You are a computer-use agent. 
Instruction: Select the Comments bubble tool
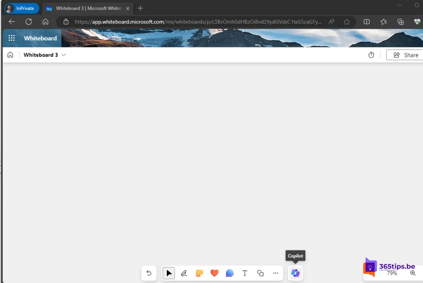[230, 273]
